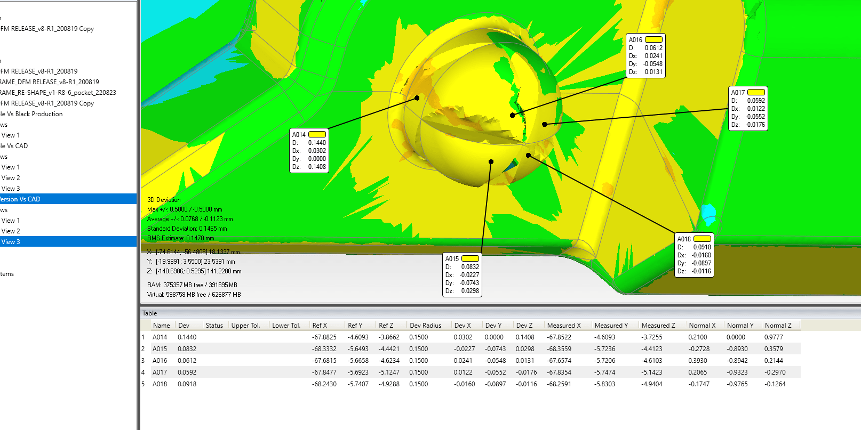Select the 'le Vs Black Production' tree item

point(31,113)
